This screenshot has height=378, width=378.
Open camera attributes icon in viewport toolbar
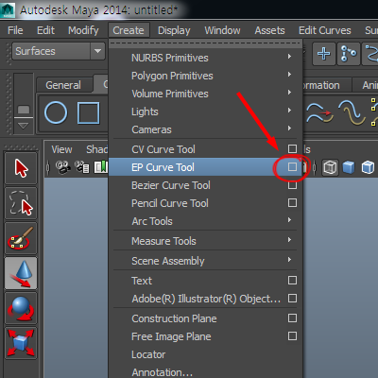(82, 167)
